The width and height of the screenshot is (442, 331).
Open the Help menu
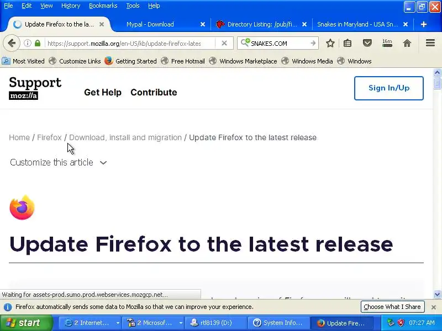(154, 6)
